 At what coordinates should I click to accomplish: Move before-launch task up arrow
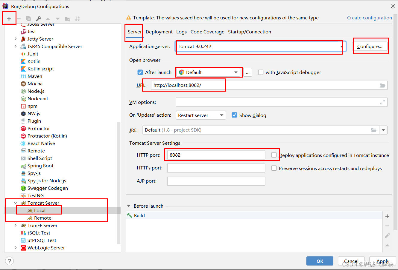click(x=387, y=245)
